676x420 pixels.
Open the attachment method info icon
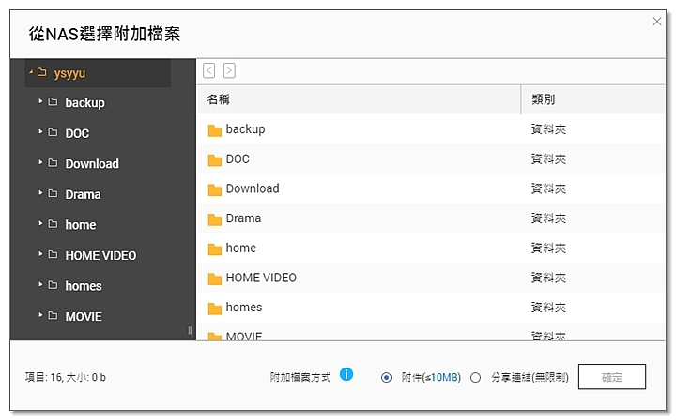click(x=346, y=374)
